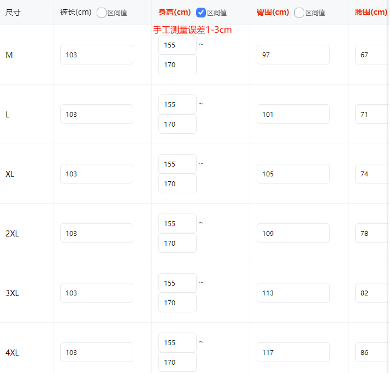
Task: Click the 裤长 input for size XL
Action: click(x=97, y=174)
